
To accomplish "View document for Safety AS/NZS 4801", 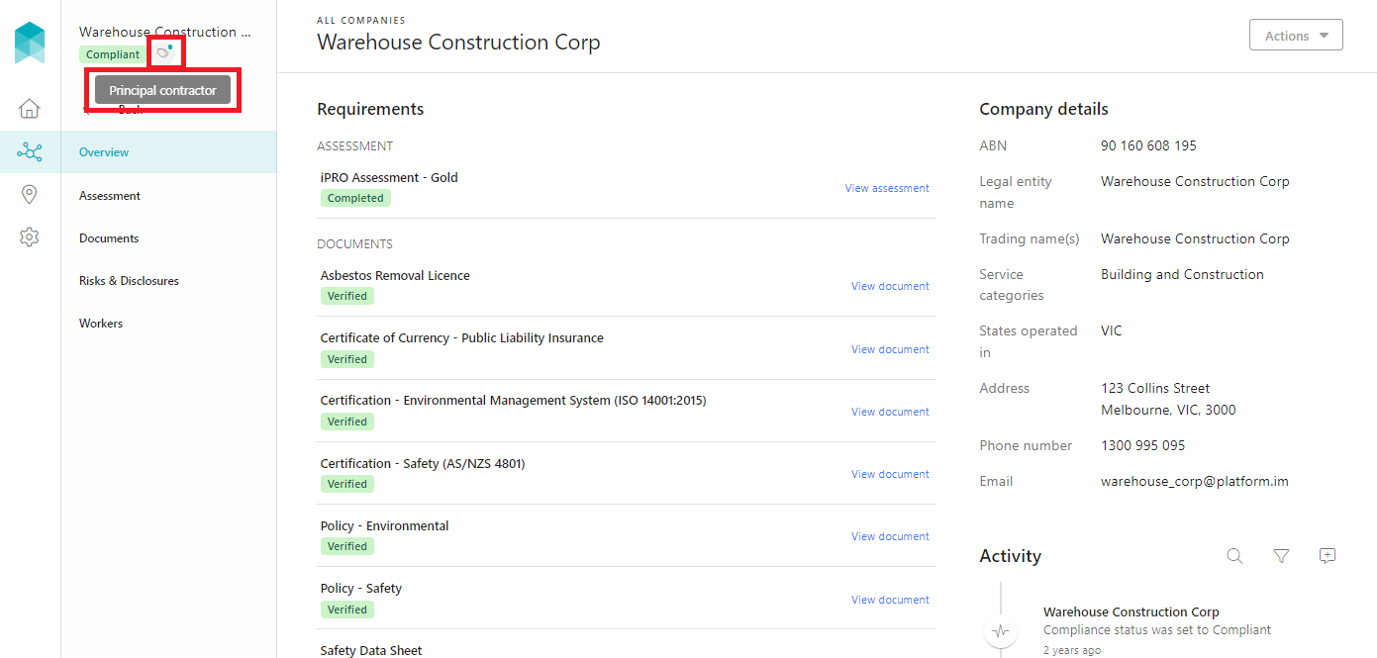I will tap(890, 474).
